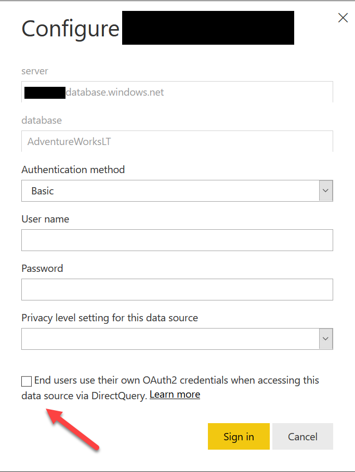
Task: Dismiss the dialog with the X
Action: [x=343, y=18]
